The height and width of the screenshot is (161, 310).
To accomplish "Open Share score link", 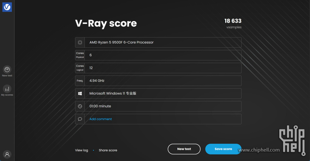I will point(108,150).
